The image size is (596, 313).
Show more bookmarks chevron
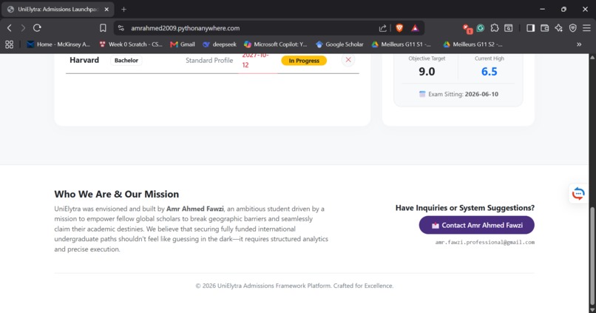click(579, 44)
